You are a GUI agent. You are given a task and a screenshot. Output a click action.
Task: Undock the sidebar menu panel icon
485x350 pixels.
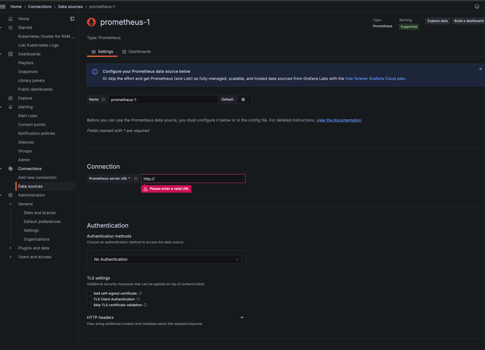pos(72,19)
